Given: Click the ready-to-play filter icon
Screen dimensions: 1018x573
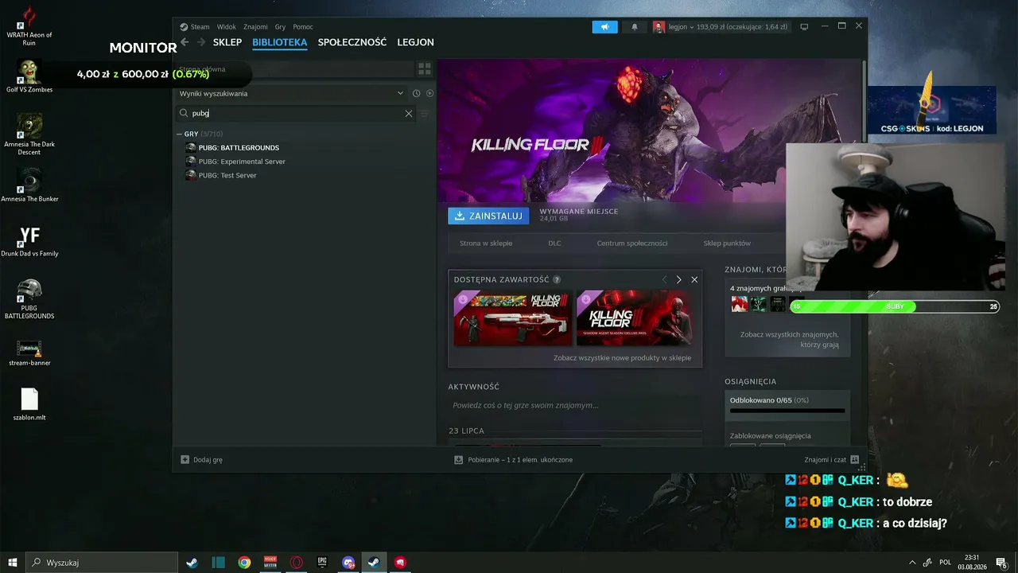Looking at the screenshot, I should tap(429, 93).
